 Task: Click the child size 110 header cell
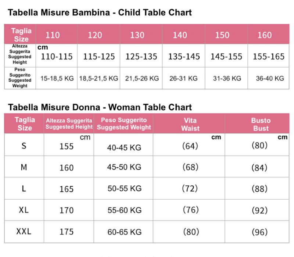[x=53, y=35]
